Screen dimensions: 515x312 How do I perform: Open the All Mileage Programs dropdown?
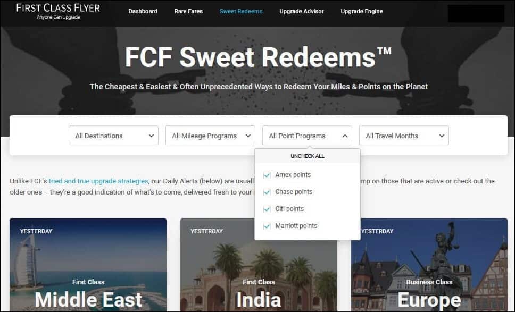click(210, 135)
